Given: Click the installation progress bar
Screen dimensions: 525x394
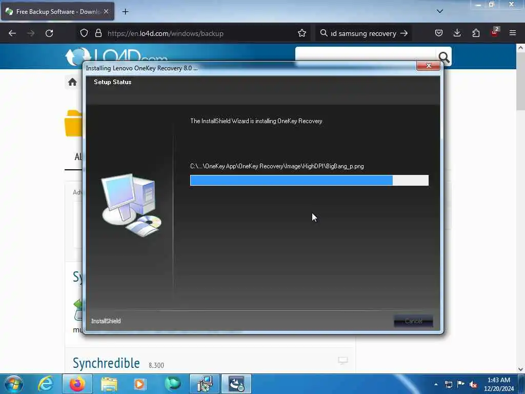Looking at the screenshot, I should (309, 180).
